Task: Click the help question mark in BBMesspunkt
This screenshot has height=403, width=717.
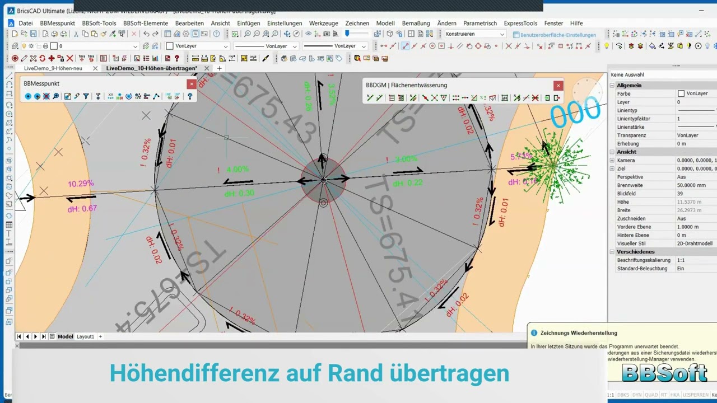Action: point(190,96)
